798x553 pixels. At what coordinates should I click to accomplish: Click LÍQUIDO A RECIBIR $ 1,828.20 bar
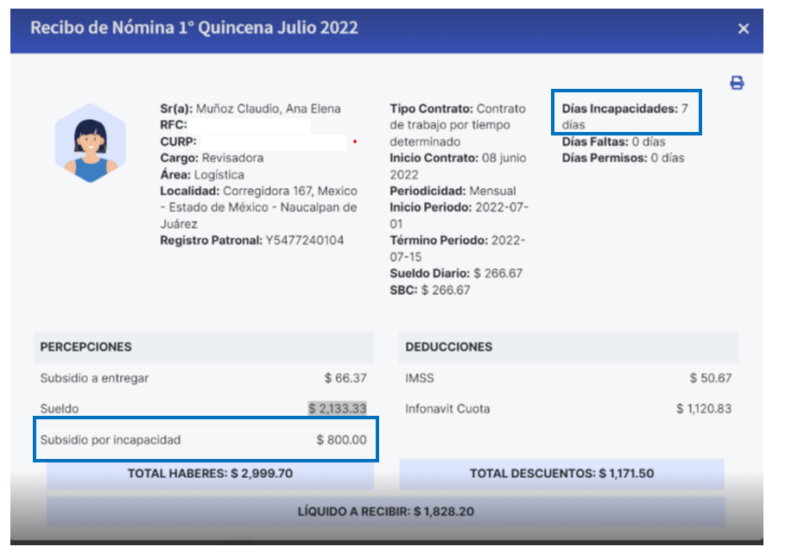click(x=386, y=512)
